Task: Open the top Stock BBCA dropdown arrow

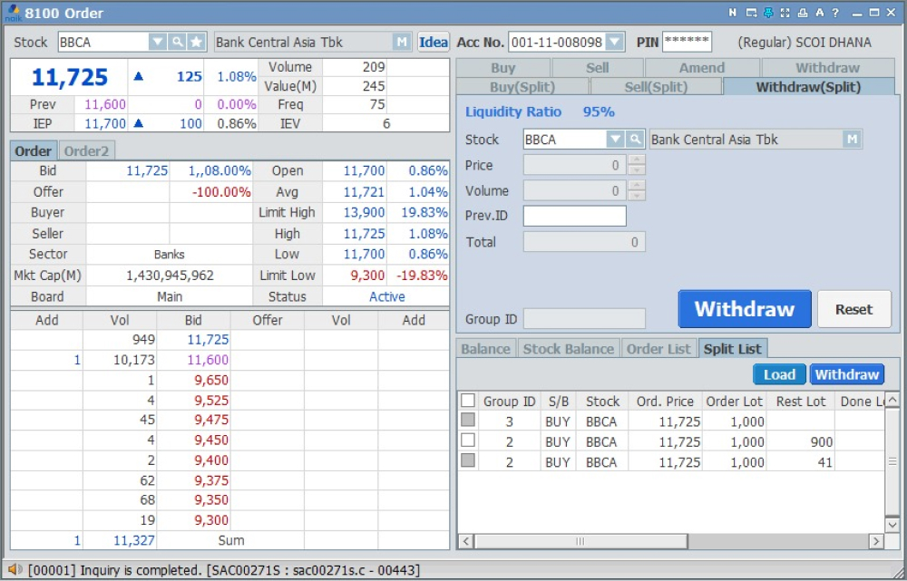Action: click(157, 43)
